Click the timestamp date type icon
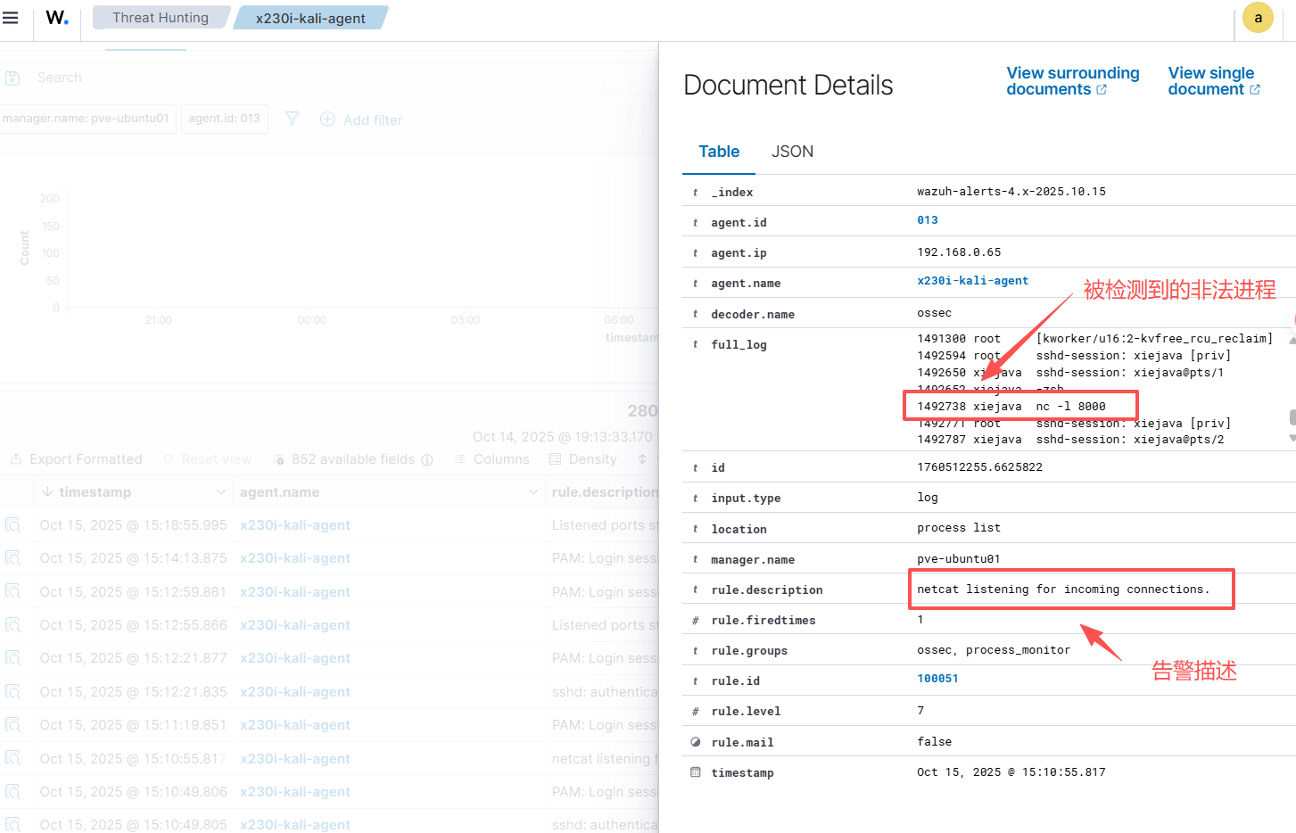The width and height of the screenshot is (1296, 833). pos(696,772)
